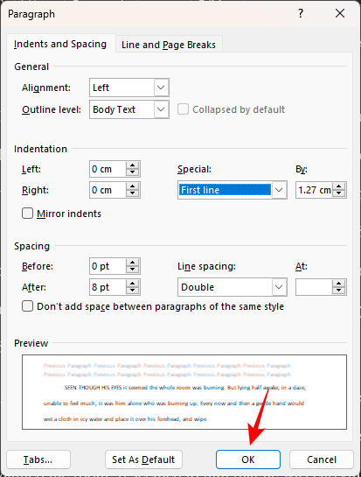Confirm changes with the OK button
Screen dimensions: 361x477
(x=248, y=459)
